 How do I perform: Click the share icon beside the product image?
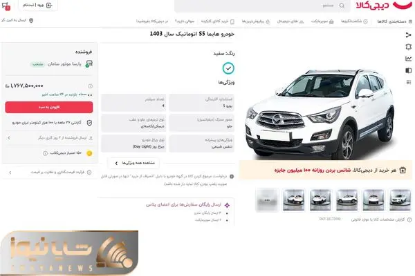click(x=408, y=35)
